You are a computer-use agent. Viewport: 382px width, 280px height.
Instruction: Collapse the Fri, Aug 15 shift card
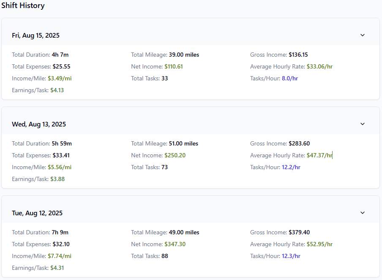[362, 35]
